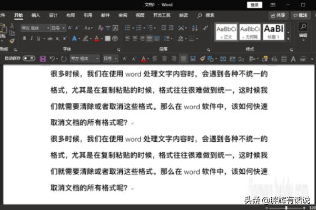Image resolution: width=316 pixels, height=210 pixels.
Task: Click the Find magnifier icon in the Editing group
Action: pos(303,27)
